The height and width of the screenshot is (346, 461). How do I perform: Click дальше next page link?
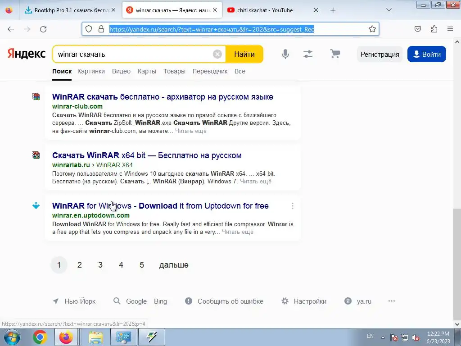pos(174,265)
